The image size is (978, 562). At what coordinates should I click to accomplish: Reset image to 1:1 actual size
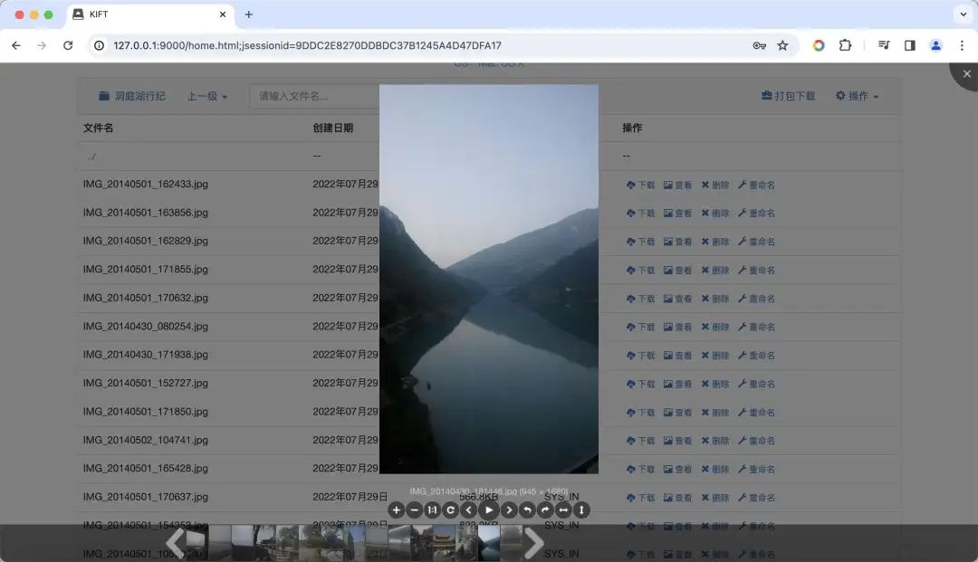(x=432, y=510)
